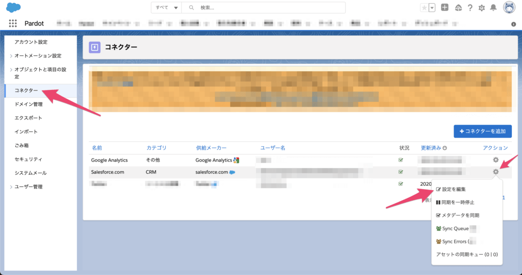
Task: Open Sync Queue from the menu
Action: [x=456, y=229]
